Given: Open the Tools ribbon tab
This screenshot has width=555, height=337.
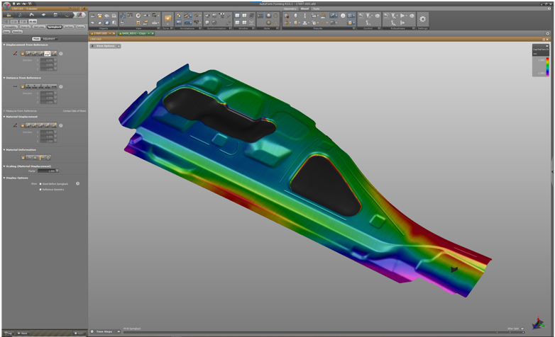Looking at the screenshot, I should click(x=316, y=8).
